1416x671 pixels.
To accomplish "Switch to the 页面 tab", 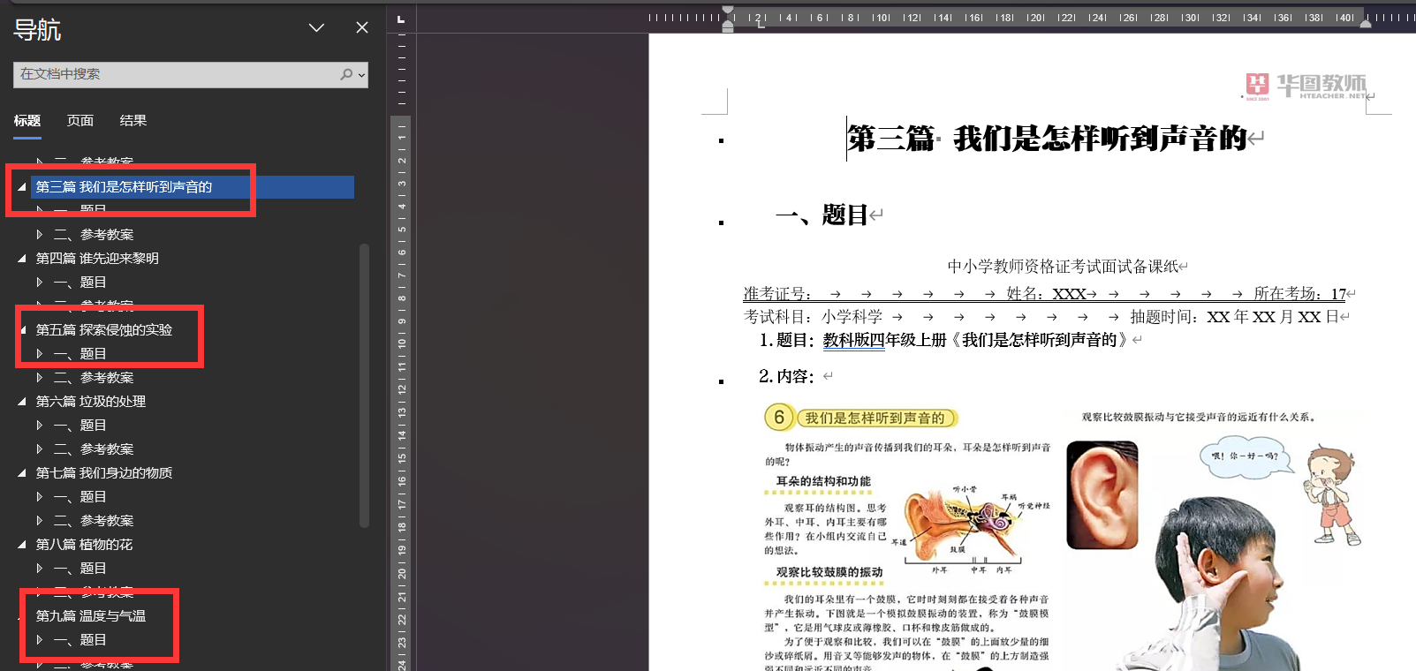I will (80, 121).
